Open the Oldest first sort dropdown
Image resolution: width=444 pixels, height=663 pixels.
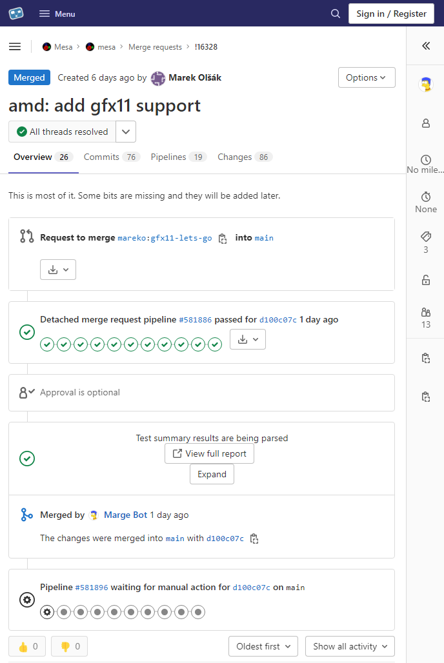click(263, 646)
